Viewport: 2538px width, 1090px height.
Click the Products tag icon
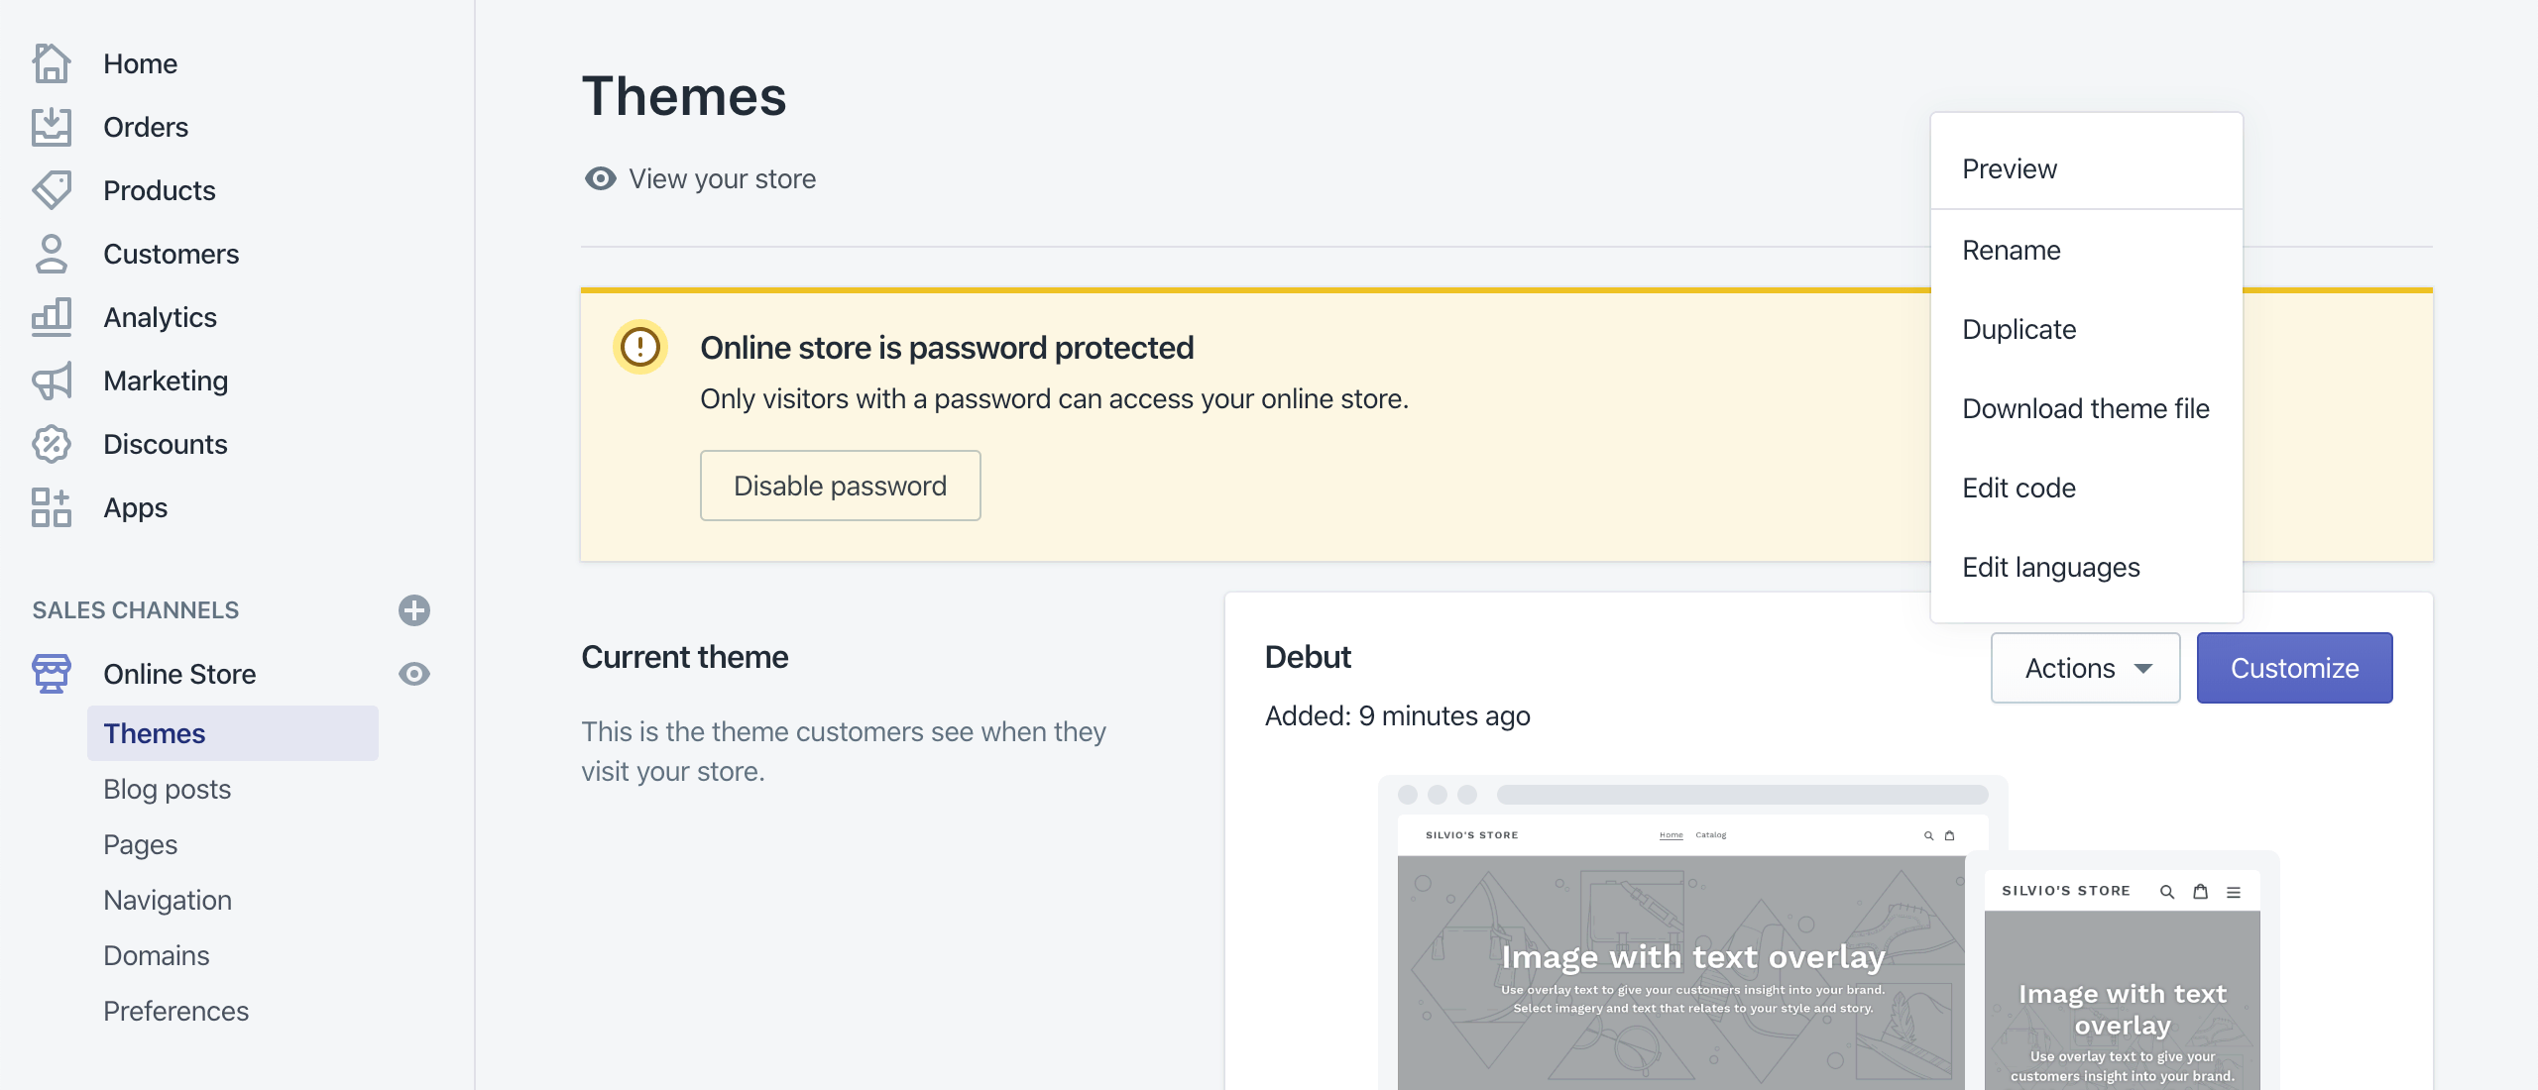(x=51, y=189)
